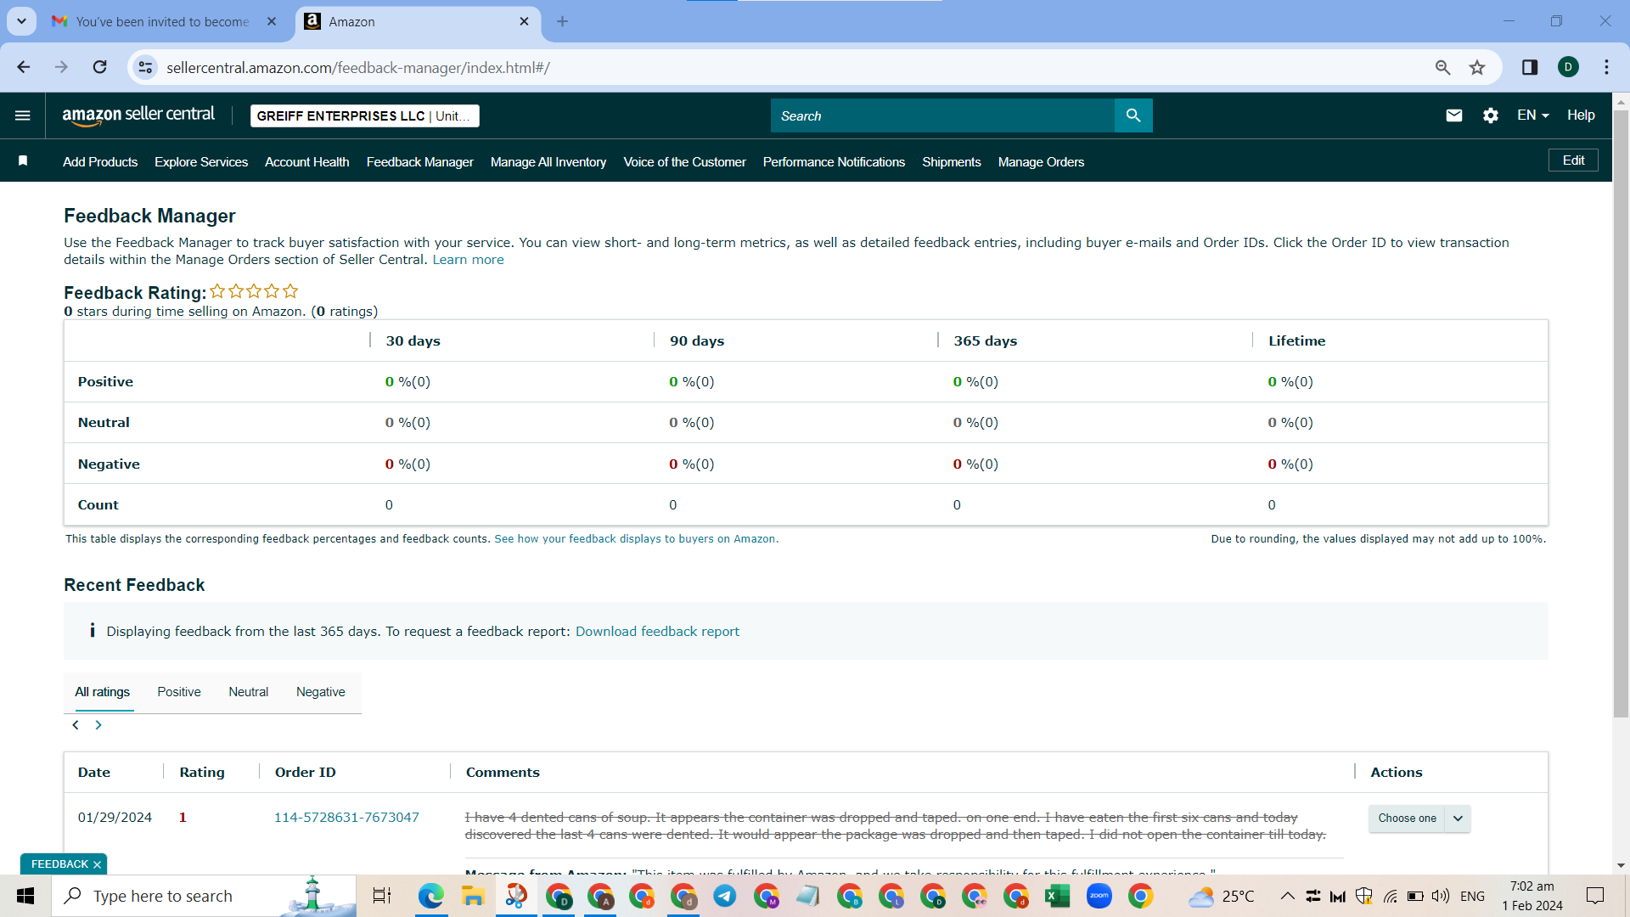Open Voice of the Customer menu

[x=684, y=162]
